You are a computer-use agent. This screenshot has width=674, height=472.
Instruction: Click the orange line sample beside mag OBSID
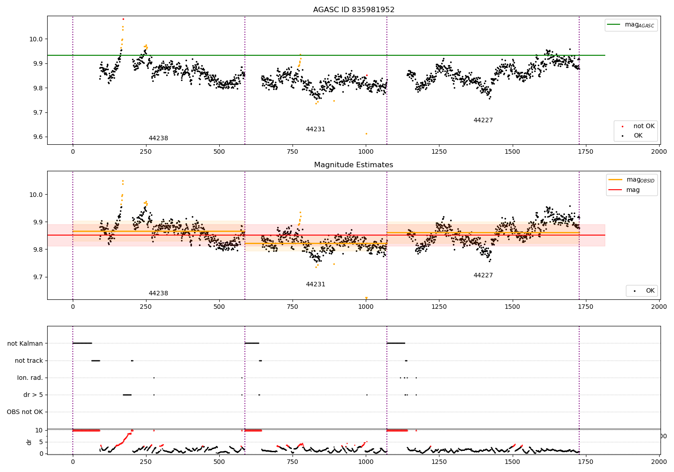tap(615, 179)
